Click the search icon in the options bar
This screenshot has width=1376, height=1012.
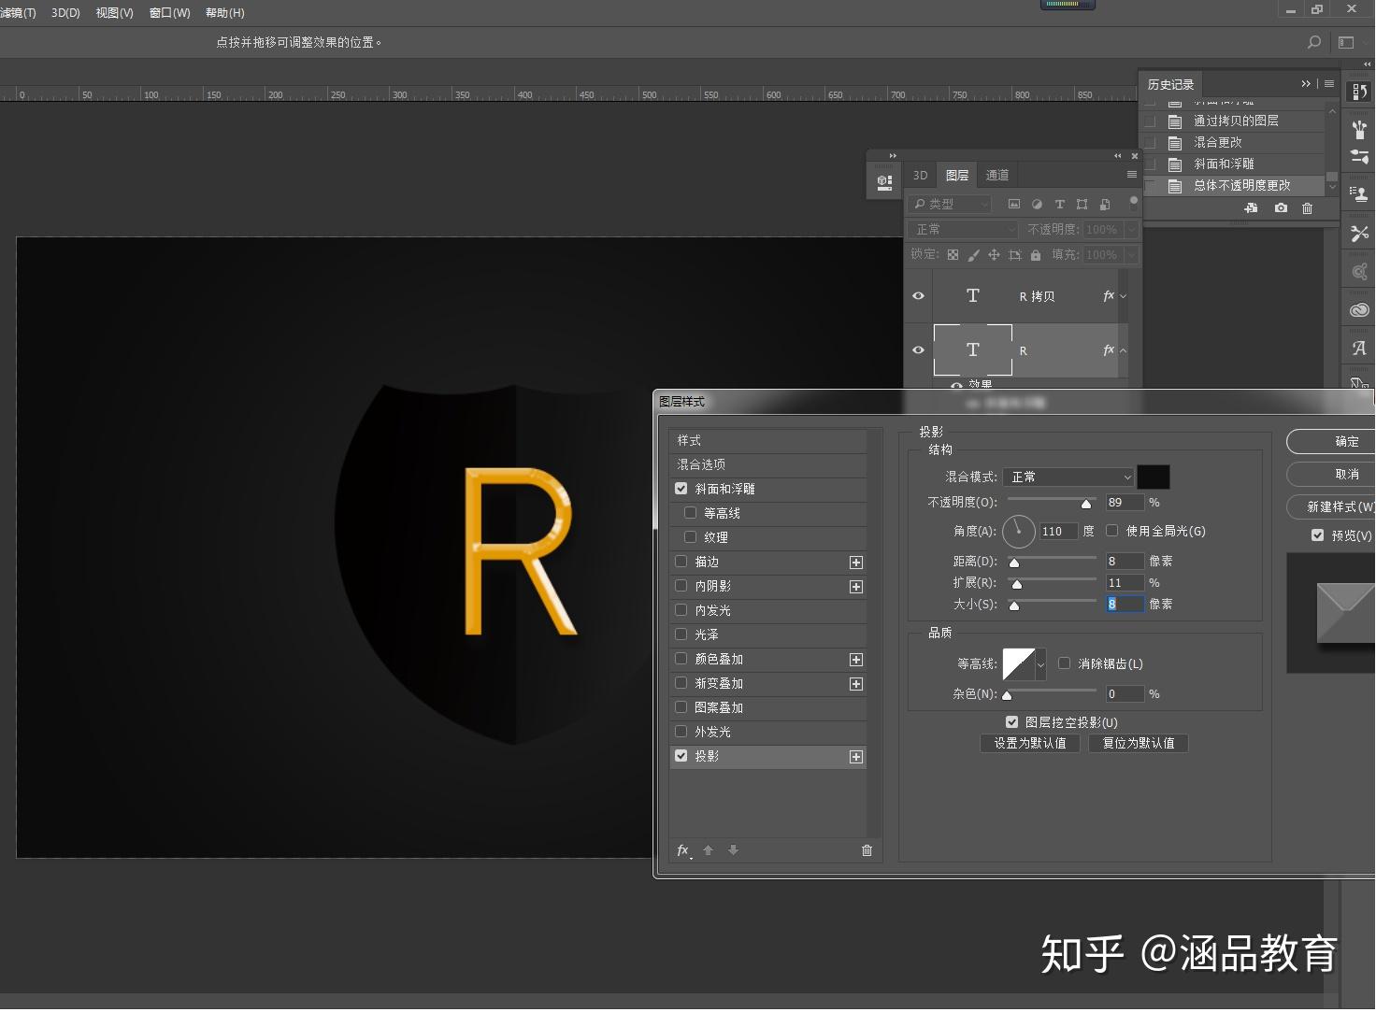[1313, 42]
